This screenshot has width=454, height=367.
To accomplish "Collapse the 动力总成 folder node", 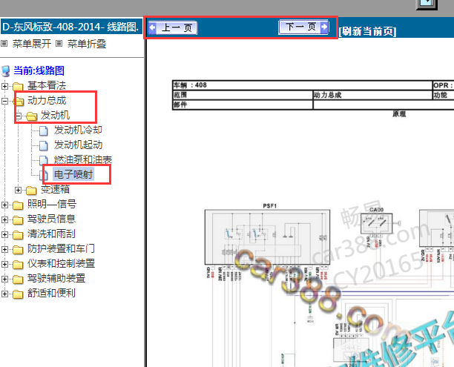I will (4, 101).
